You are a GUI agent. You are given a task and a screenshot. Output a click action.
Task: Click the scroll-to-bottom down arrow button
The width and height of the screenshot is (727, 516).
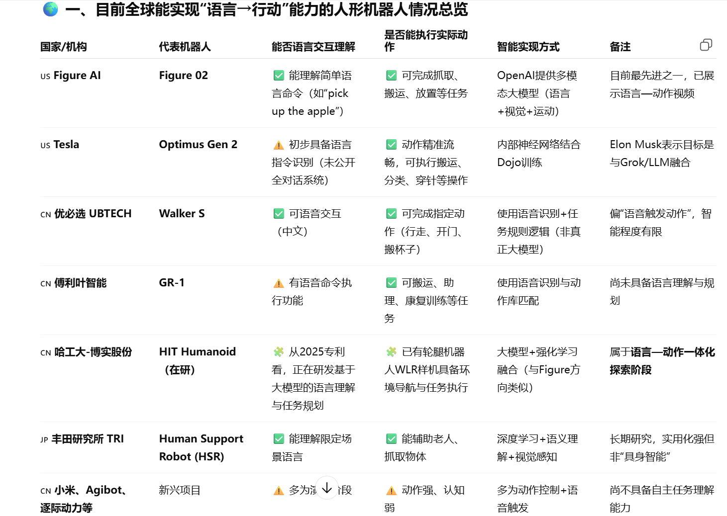[x=327, y=488]
